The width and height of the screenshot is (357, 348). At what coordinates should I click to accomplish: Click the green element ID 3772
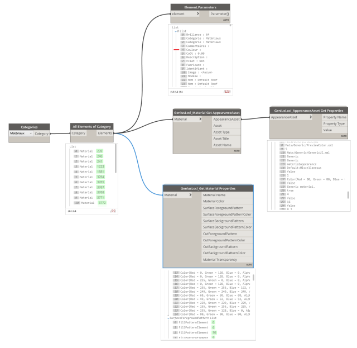[x=102, y=203]
